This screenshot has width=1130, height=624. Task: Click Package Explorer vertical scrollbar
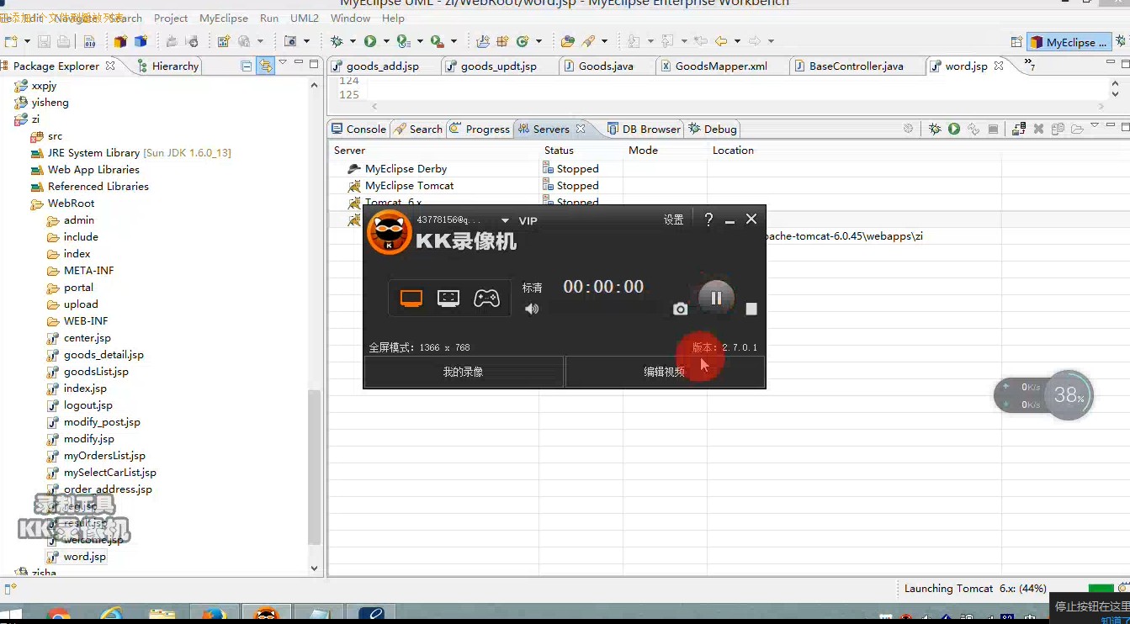tap(315, 467)
